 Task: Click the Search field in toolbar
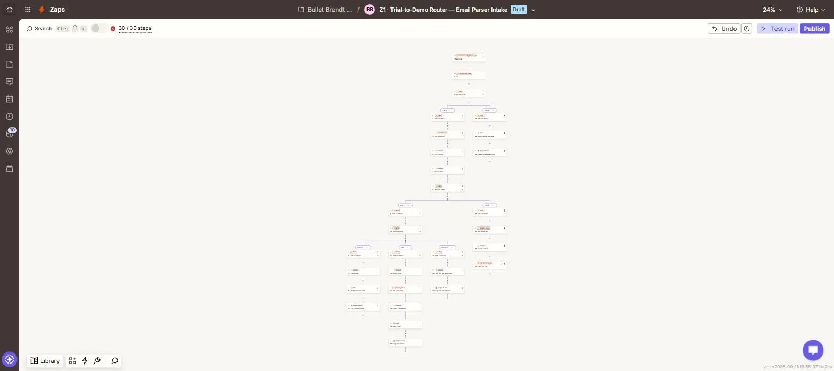(40, 29)
